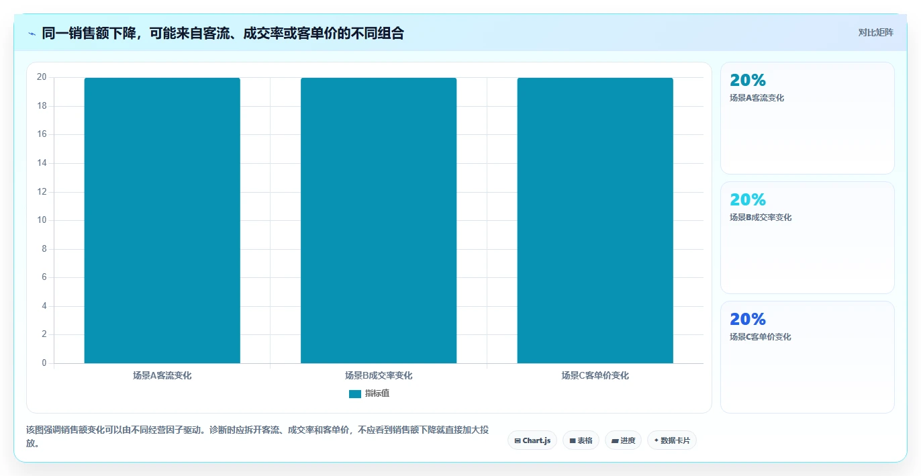Select the 场景C客单价变化 caption in the right-side card

(761, 337)
